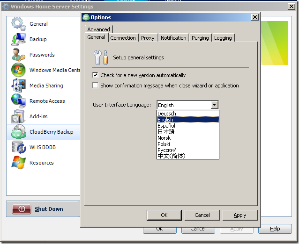Open the General settings gear icon
The height and width of the screenshot is (244, 299).
click(x=18, y=23)
